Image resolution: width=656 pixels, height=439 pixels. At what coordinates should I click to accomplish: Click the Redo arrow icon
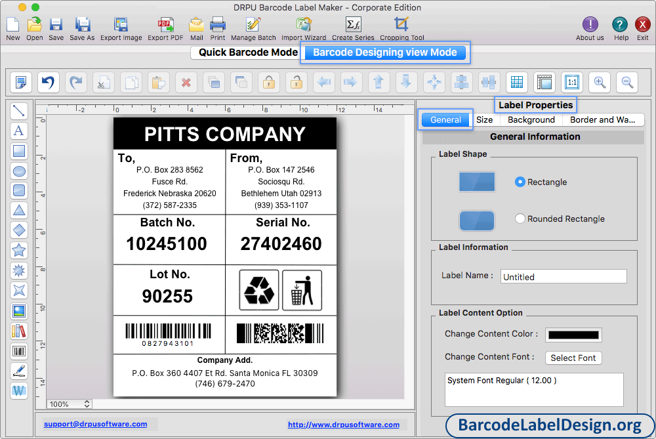pyautogui.click(x=75, y=82)
